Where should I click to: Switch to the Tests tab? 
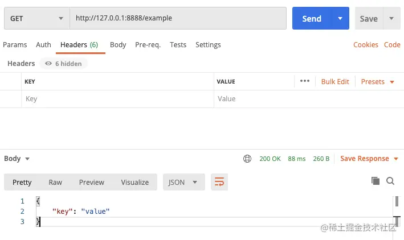178,45
